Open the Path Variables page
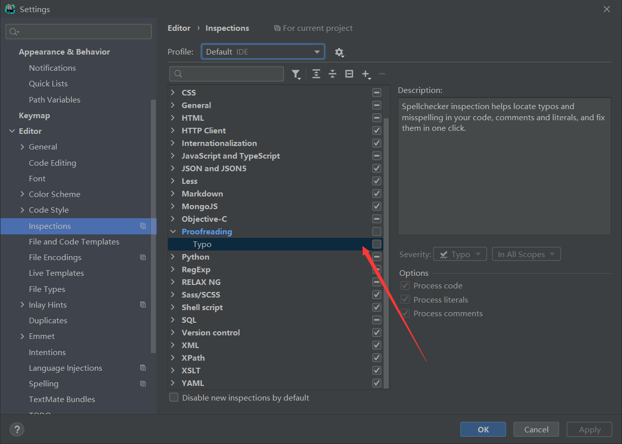The height and width of the screenshot is (444, 622). pyautogui.click(x=55, y=100)
